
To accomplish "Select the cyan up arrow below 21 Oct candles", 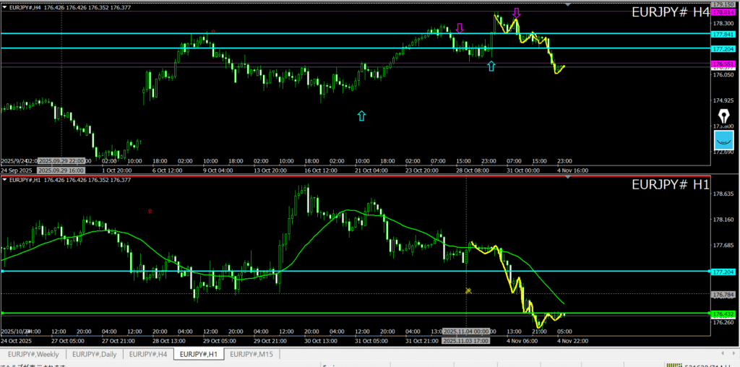I will tap(361, 115).
